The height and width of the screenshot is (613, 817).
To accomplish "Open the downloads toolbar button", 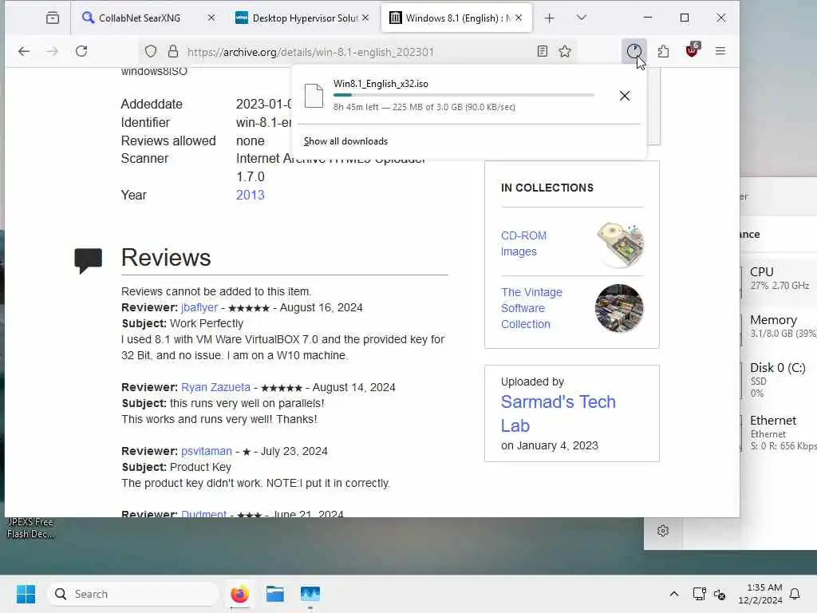I will pyautogui.click(x=634, y=51).
